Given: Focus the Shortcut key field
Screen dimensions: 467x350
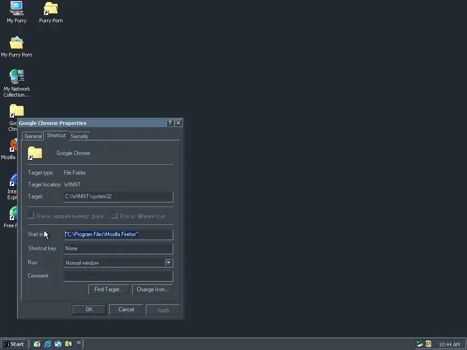Looking at the screenshot, I should click(x=118, y=248).
